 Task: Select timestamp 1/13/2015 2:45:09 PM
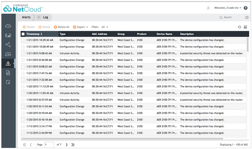click(x=39, y=133)
